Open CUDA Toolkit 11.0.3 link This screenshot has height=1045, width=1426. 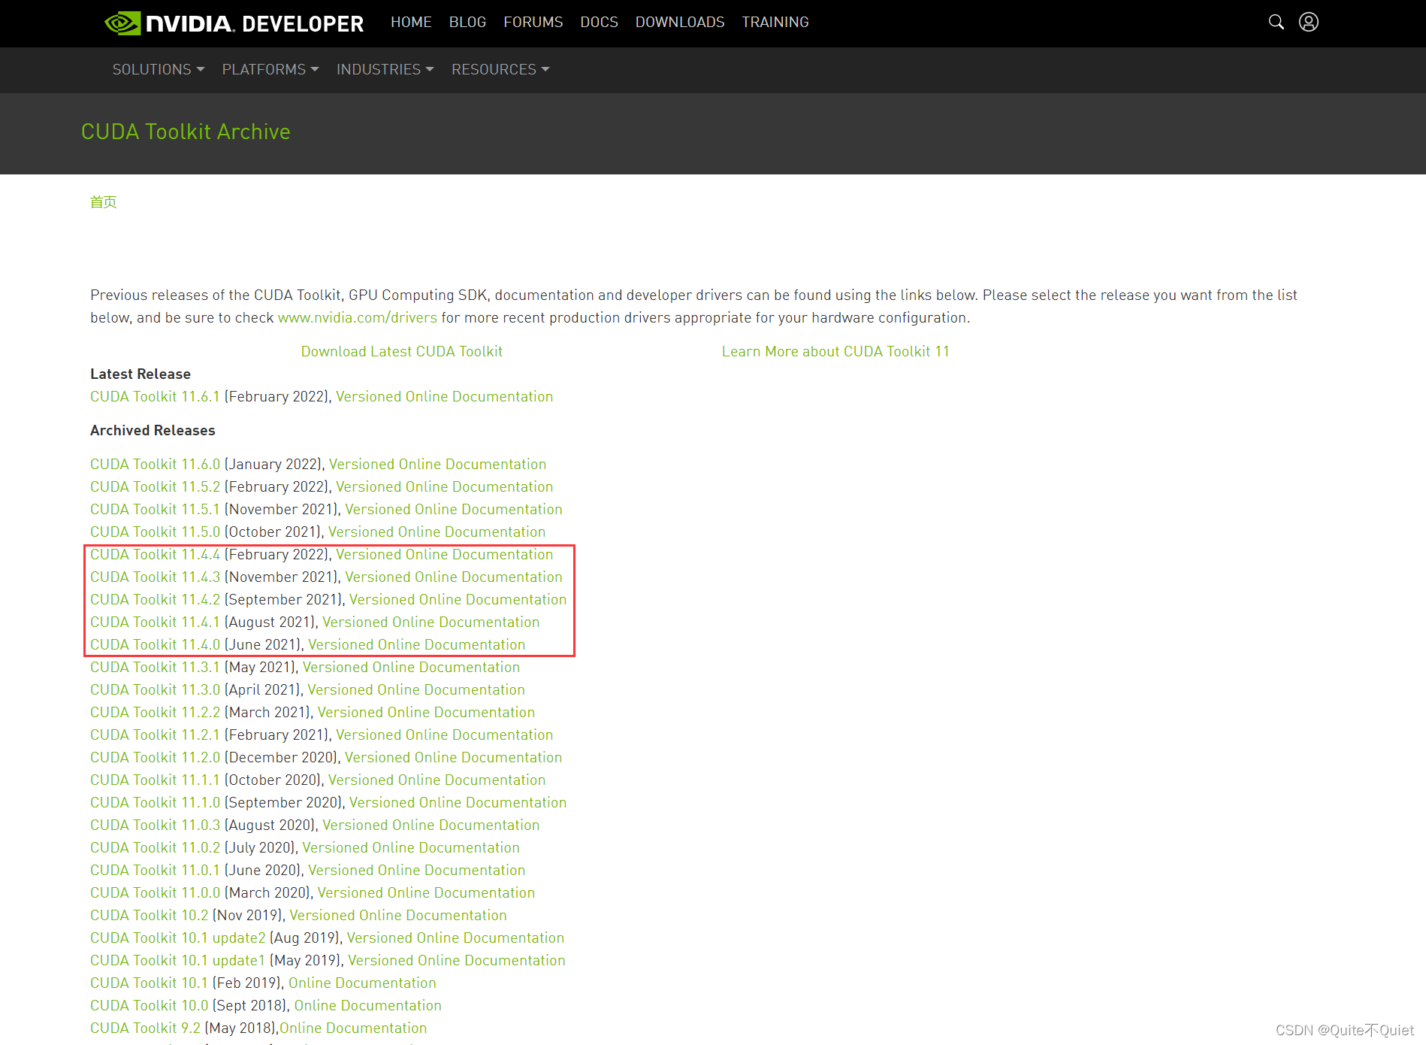click(x=155, y=825)
